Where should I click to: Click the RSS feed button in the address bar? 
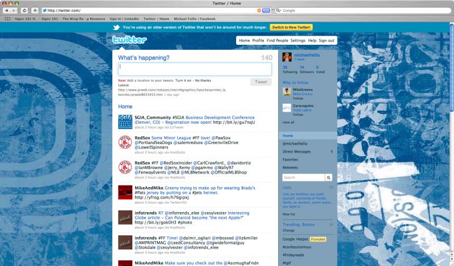[x=266, y=10]
